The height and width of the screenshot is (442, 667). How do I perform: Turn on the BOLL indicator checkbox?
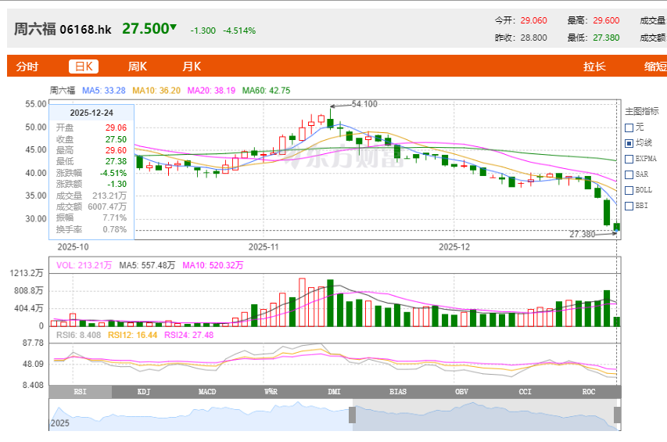pyautogui.click(x=629, y=190)
